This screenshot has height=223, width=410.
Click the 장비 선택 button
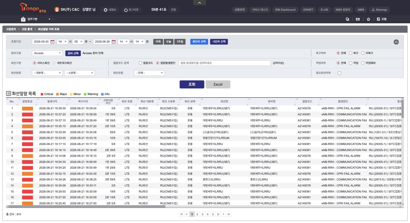coord(73,53)
